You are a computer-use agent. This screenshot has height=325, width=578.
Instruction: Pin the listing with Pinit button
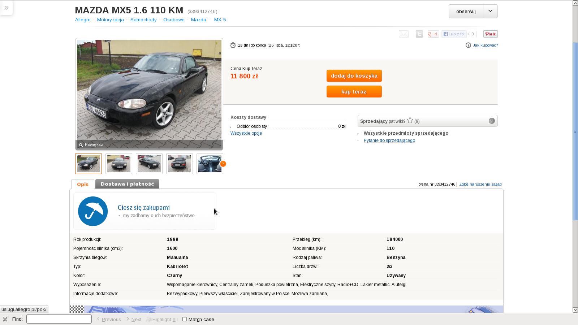(490, 34)
